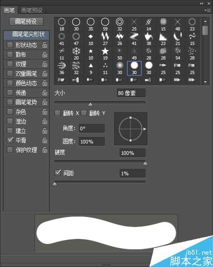Viewport: 213px width, 267px height.
Task: Enable the 双重画笔 dual brush checkbox
Action: 10,74
